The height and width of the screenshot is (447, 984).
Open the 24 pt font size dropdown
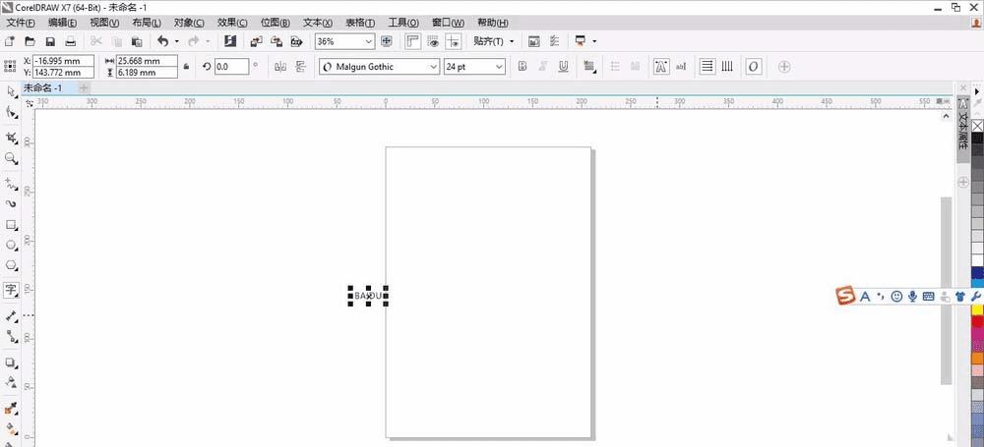click(x=500, y=67)
